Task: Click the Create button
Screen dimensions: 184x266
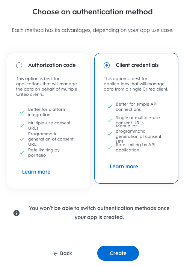Action: [x=118, y=253]
